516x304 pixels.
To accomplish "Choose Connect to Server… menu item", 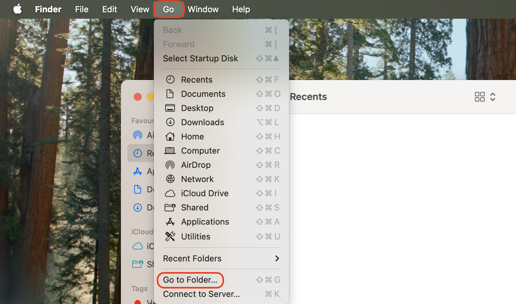I will coord(221,294).
